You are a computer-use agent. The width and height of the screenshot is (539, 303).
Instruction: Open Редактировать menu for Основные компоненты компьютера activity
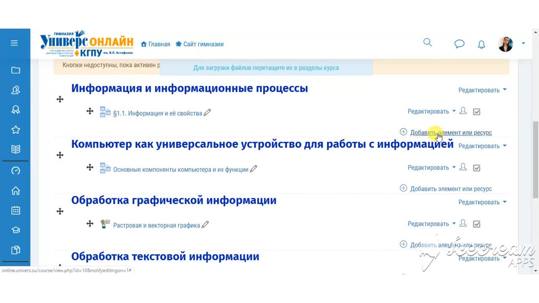tap(432, 167)
